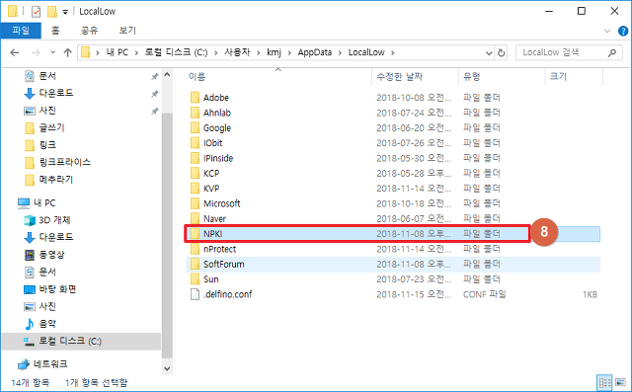Switch to details view layout icon
The height and width of the screenshot is (392, 632).
pyautogui.click(x=604, y=382)
